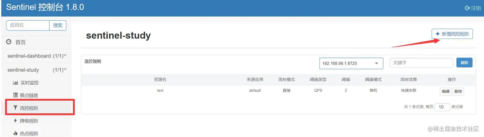
Task: Collapse the sentinel-study app group
Action: click(65, 69)
